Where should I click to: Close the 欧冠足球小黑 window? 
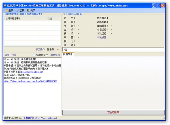(163, 6)
